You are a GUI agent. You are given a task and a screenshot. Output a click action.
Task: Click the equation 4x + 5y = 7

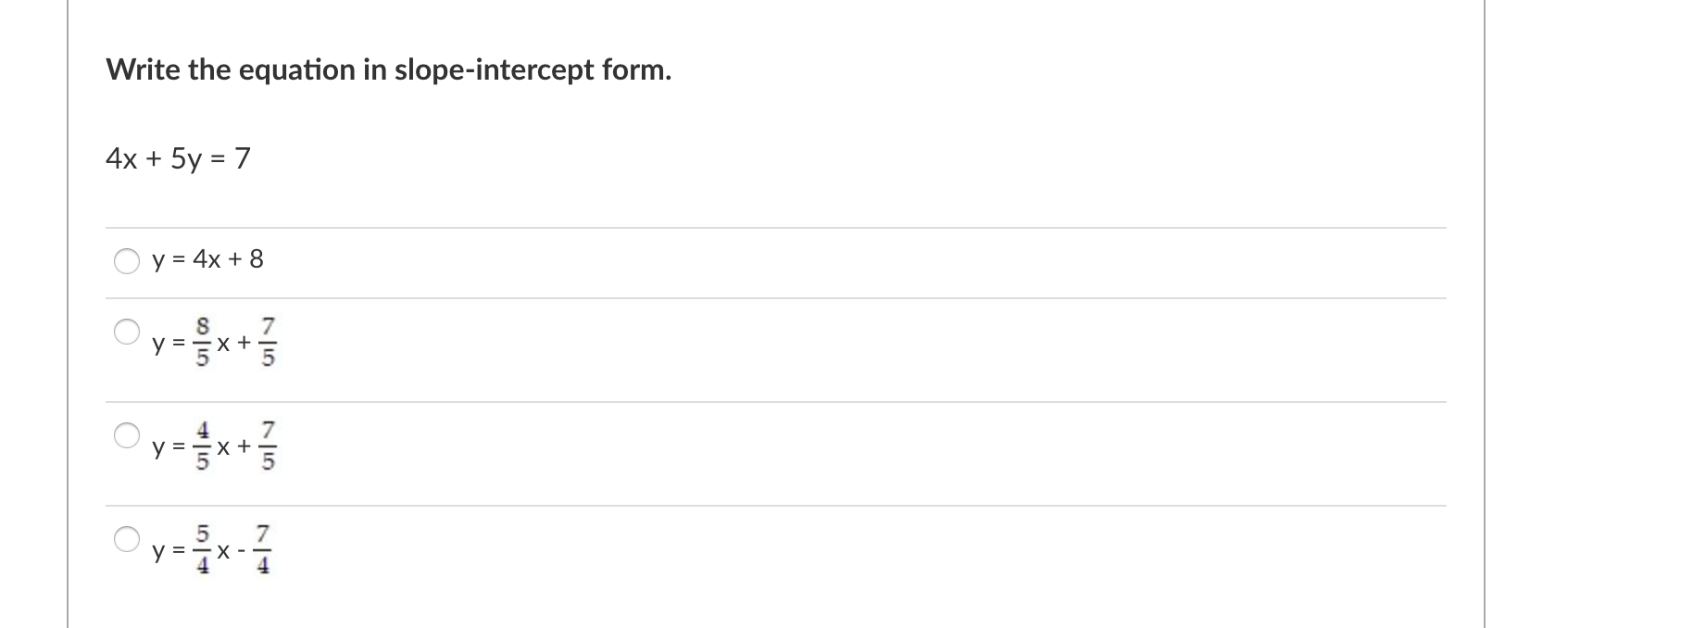[x=178, y=157]
